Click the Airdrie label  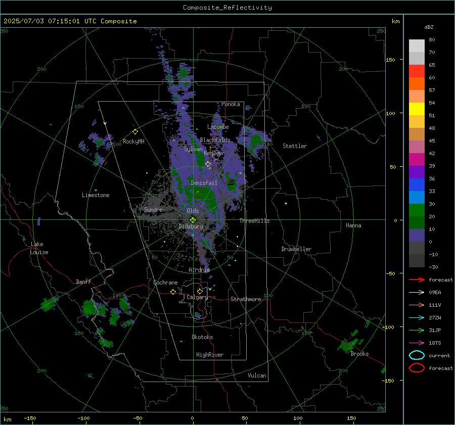click(x=199, y=270)
